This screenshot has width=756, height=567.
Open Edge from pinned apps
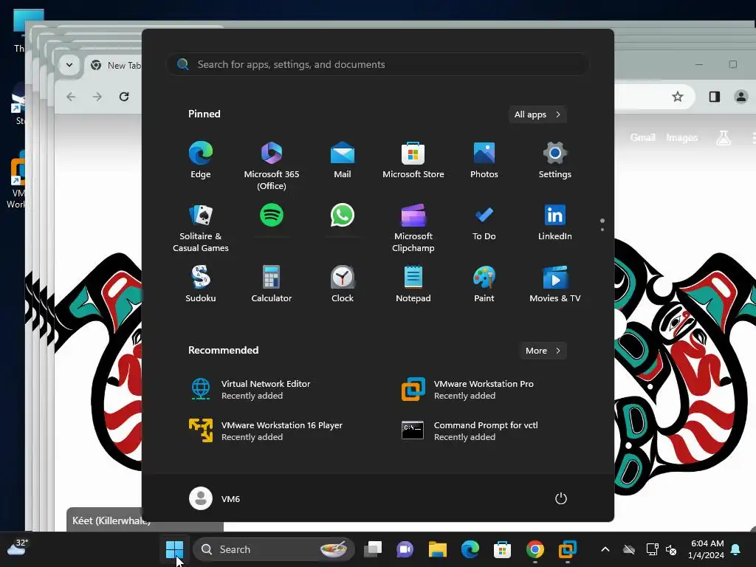point(201,160)
